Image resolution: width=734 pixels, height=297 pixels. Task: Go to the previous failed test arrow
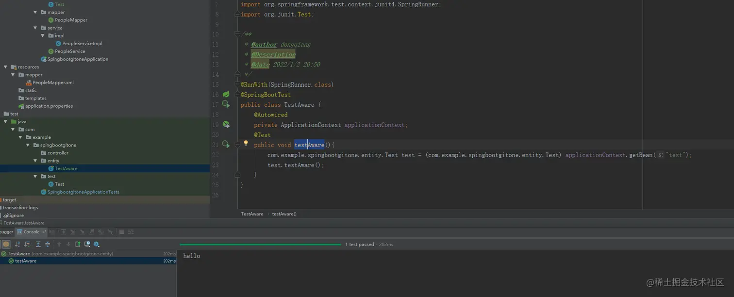[59, 244]
